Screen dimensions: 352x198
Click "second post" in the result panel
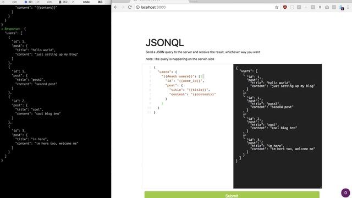coord(282,107)
